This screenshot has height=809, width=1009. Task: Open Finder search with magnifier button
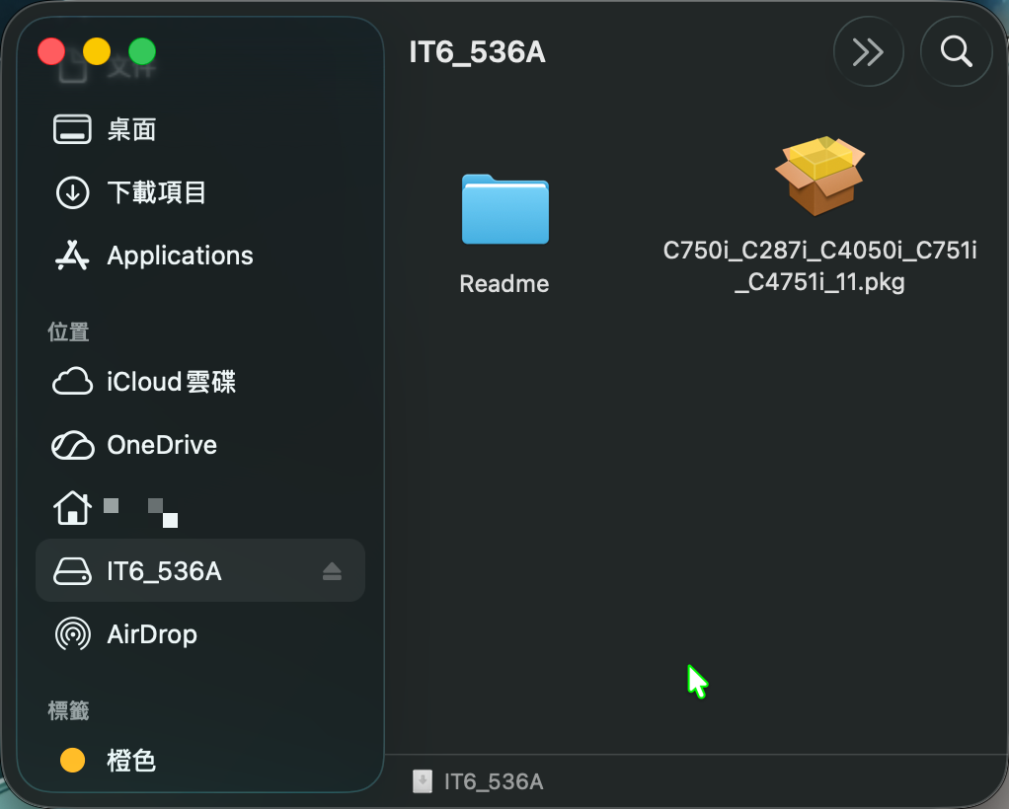pyautogui.click(x=956, y=52)
